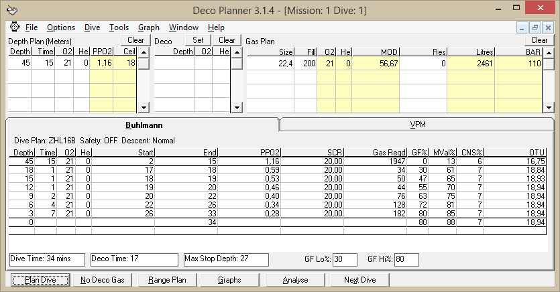Minimize the Deco Planner window
The width and height of the screenshot is (560, 292).
498,9
